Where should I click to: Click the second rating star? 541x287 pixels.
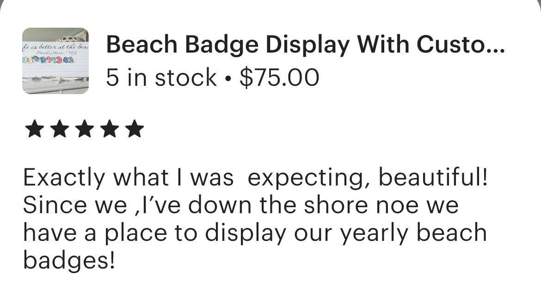[60, 129]
